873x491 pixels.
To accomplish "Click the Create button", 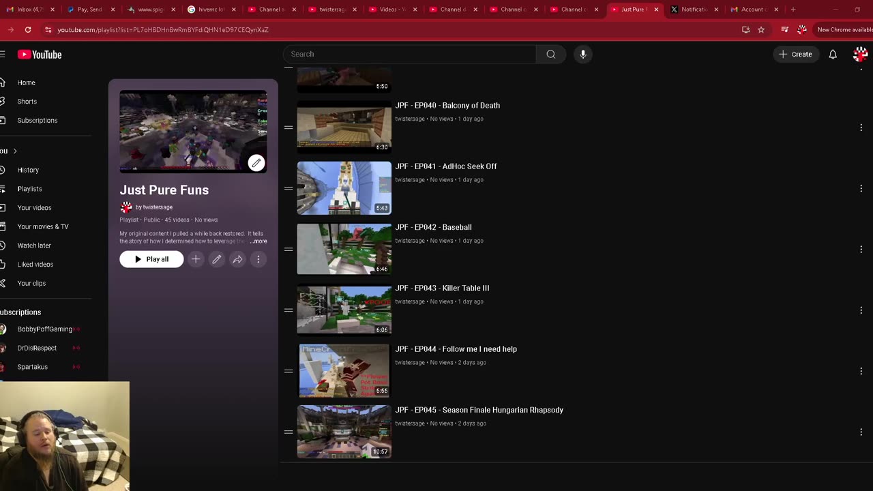I will coord(795,54).
